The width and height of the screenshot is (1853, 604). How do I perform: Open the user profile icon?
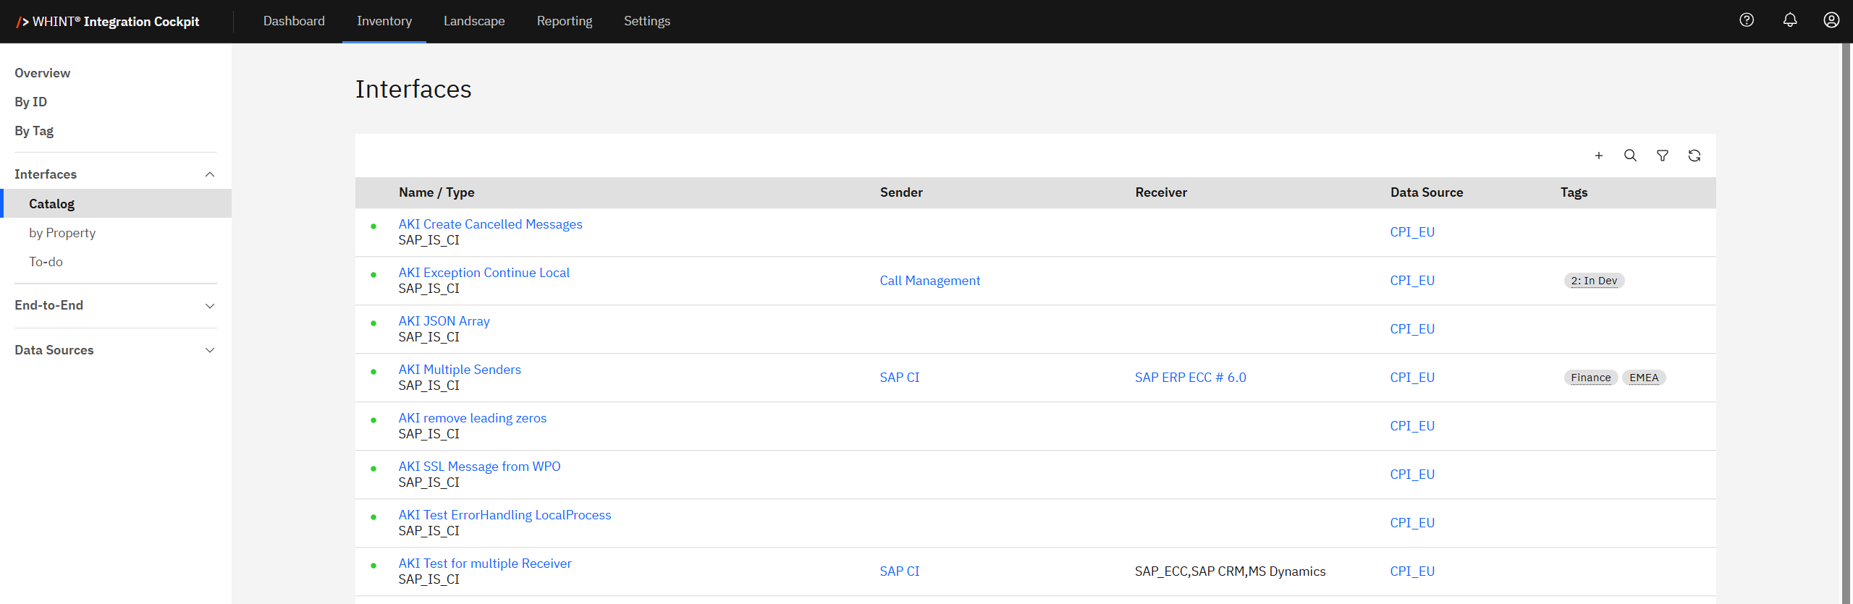(x=1831, y=20)
